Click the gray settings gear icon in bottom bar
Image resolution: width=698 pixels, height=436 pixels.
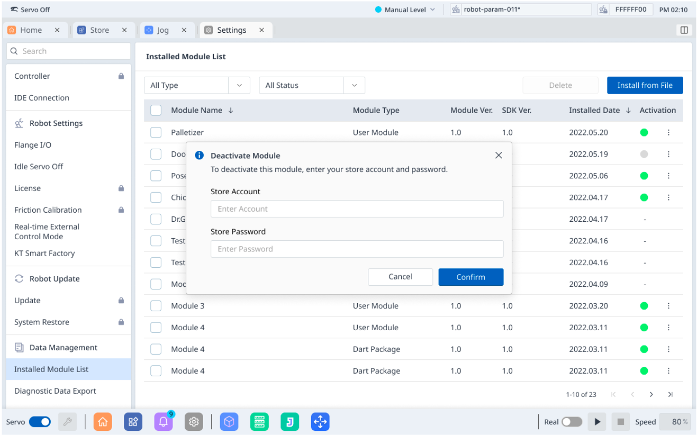[193, 422]
